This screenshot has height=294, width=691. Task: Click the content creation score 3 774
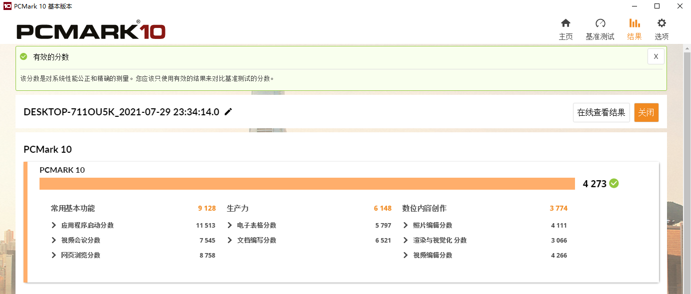558,208
